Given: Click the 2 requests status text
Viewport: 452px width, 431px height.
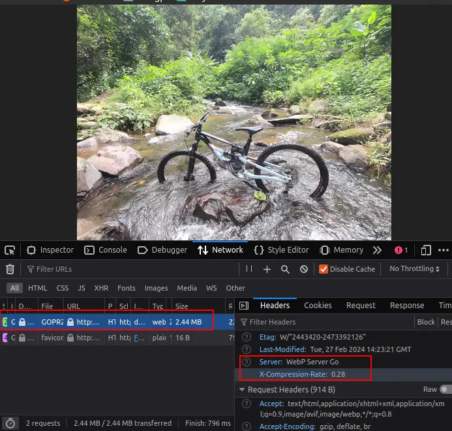Looking at the screenshot, I should (43, 423).
